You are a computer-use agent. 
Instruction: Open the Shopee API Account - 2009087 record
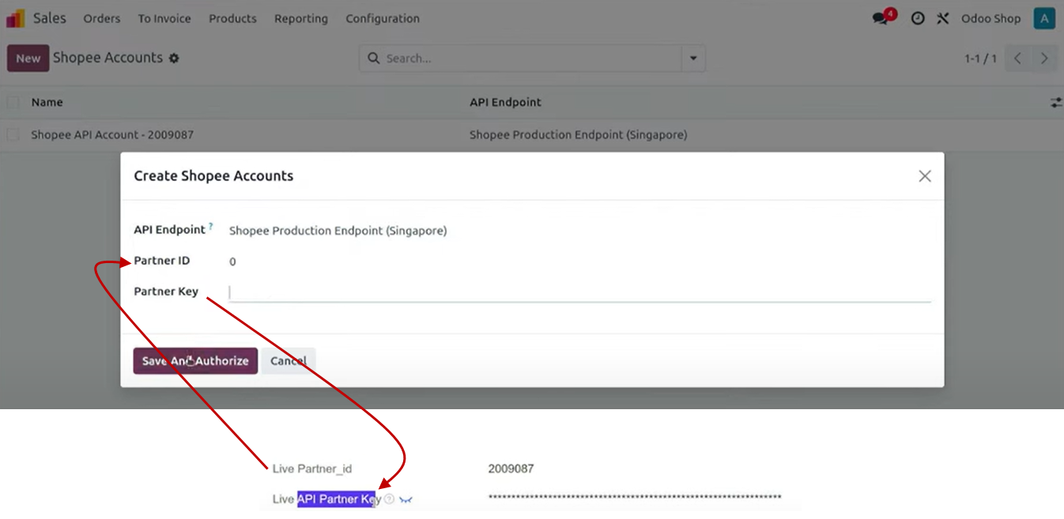click(x=112, y=135)
